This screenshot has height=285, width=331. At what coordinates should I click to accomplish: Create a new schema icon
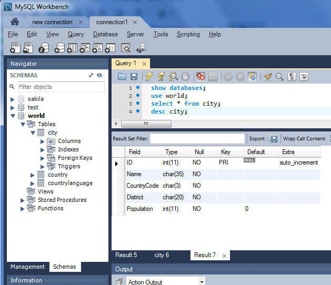(x=59, y=48)
